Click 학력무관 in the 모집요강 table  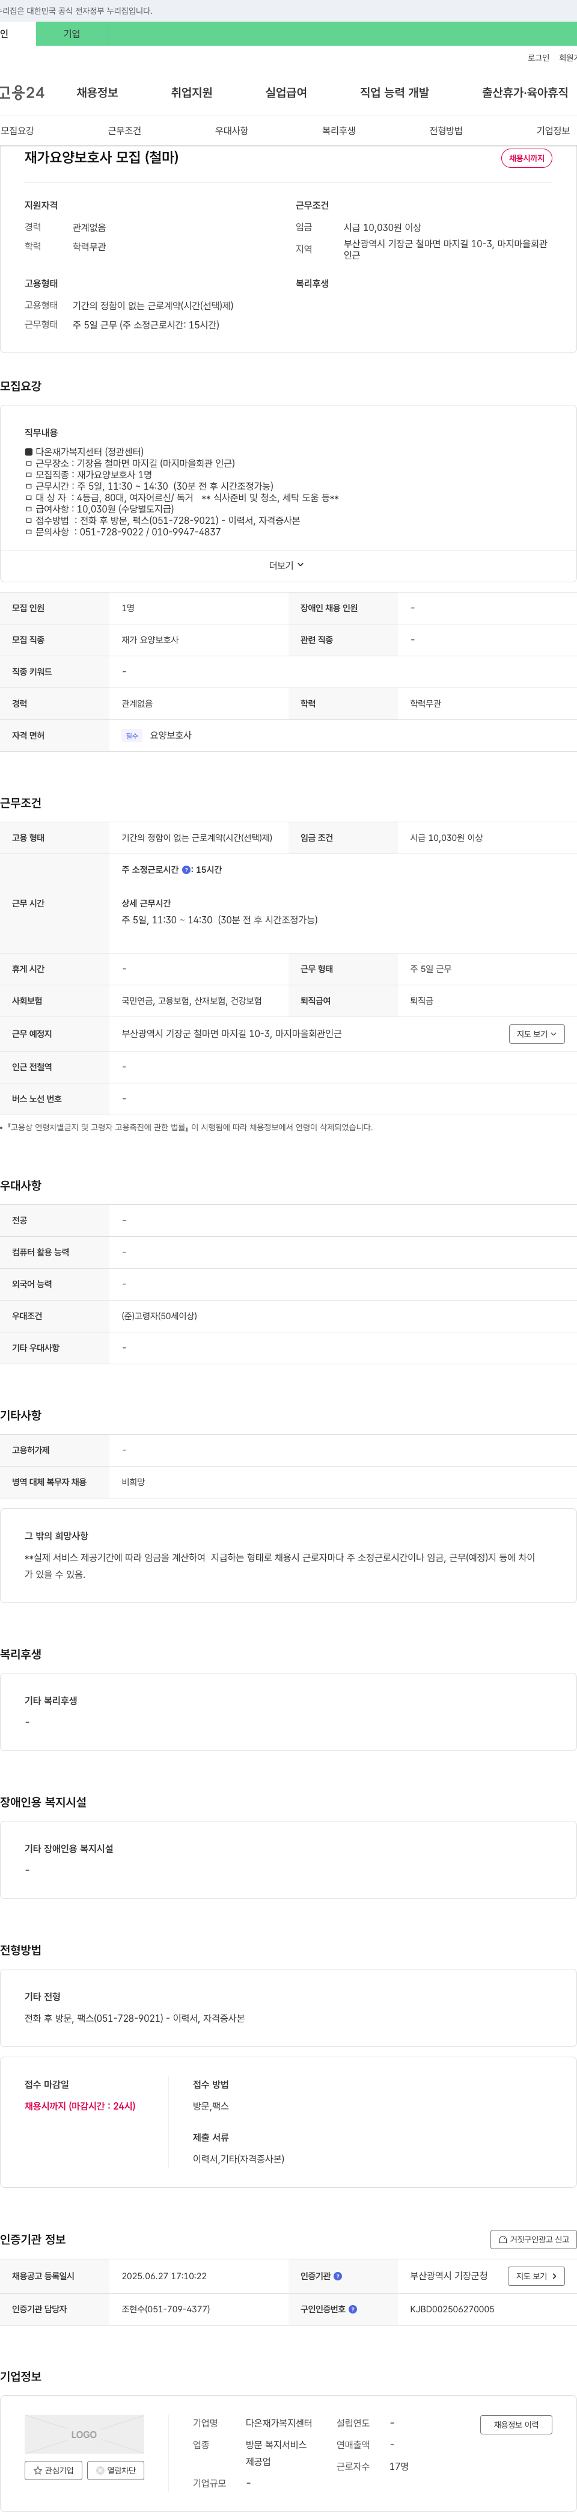click(x=425, y=704)
